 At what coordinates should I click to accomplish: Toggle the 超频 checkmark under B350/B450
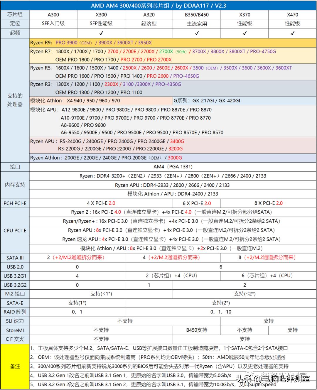(x=196, y=33)
